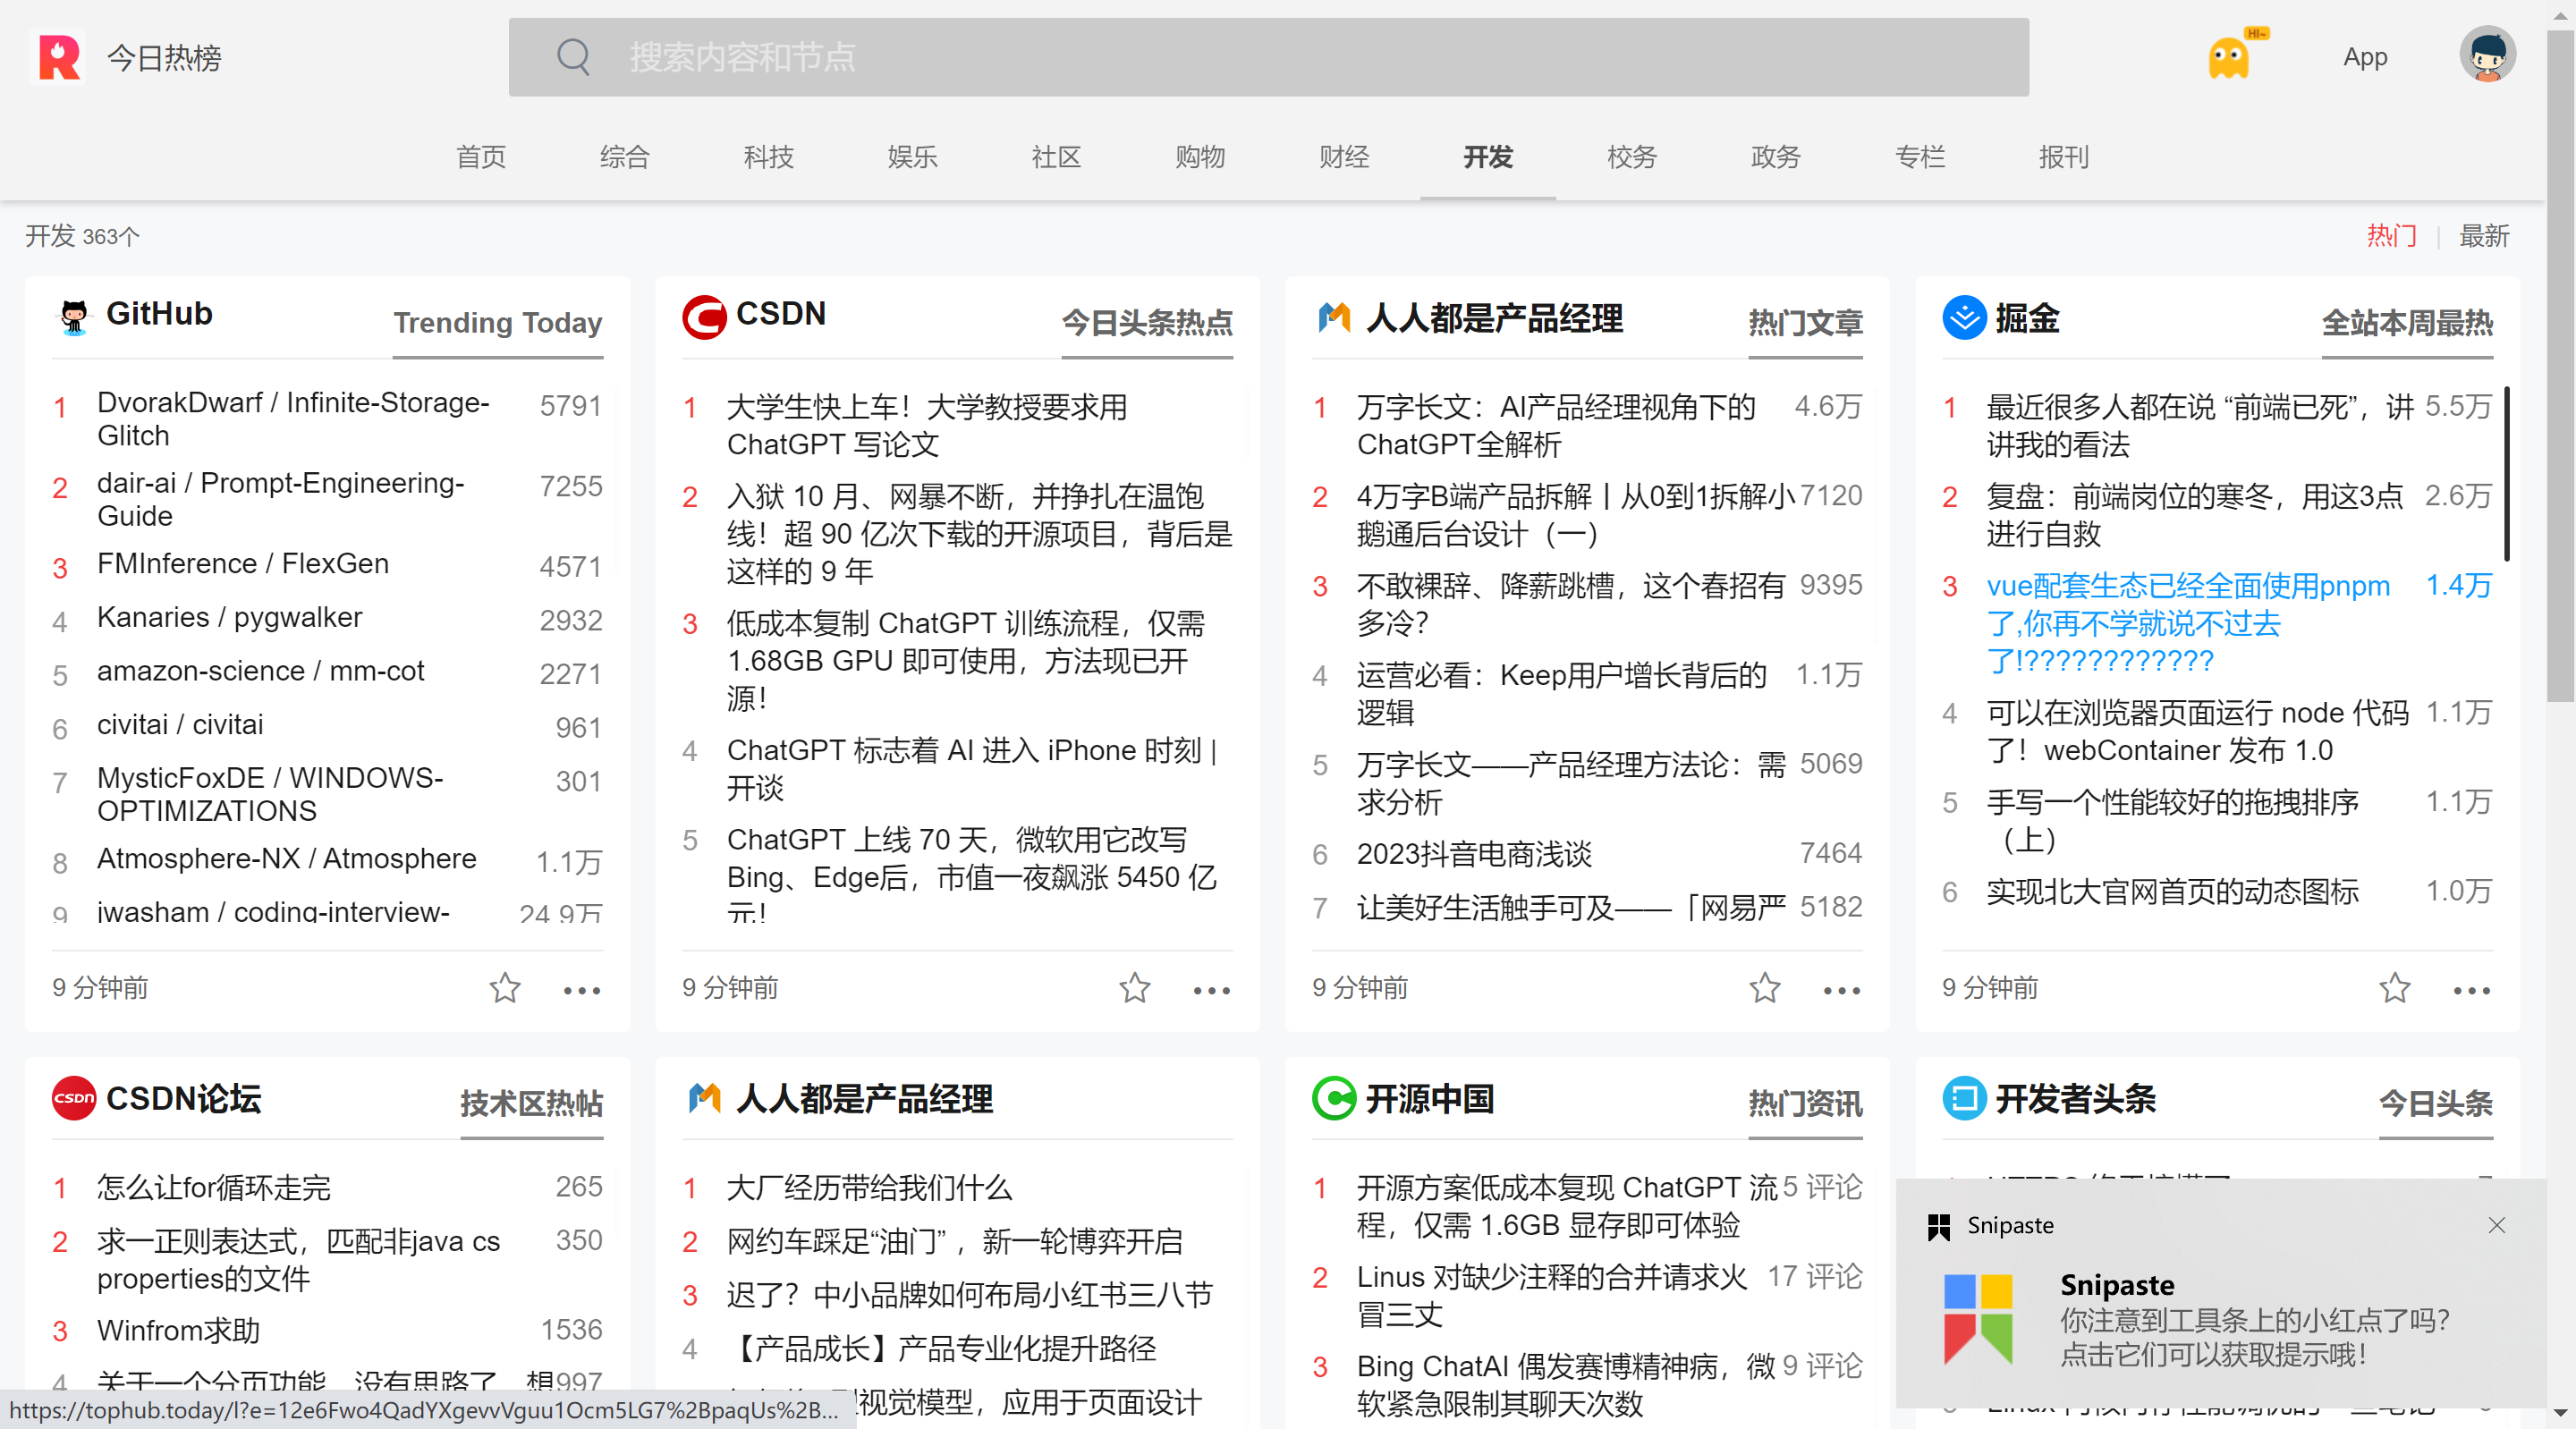The width and height of the screenshot is (2576, 1429).
Task: Open the 娱乐 tab
Action: [913, 156]
